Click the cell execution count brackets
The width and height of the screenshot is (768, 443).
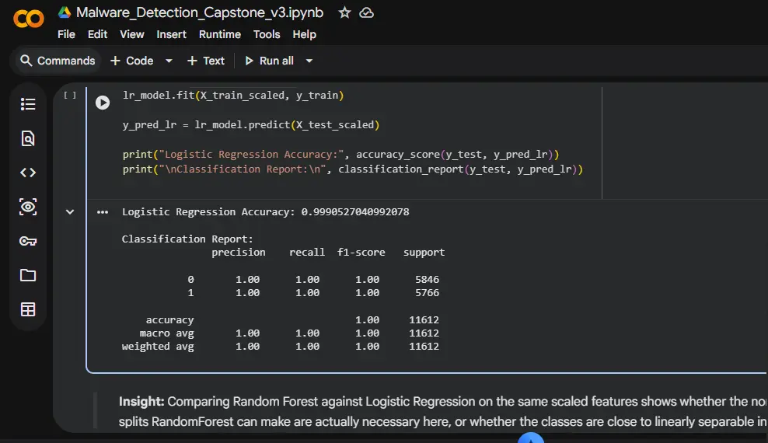coord(70,96)
